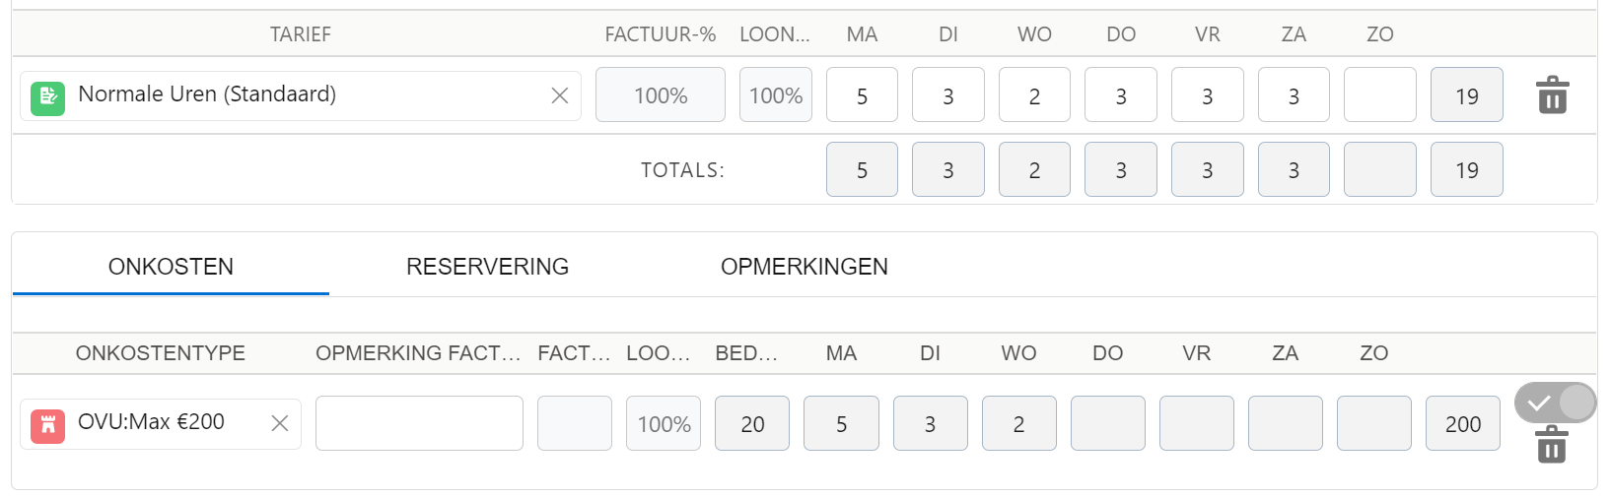Switch to the Opmerkingen tab
The width and height of the screenshot is (1610, 498).
[804, 267]
